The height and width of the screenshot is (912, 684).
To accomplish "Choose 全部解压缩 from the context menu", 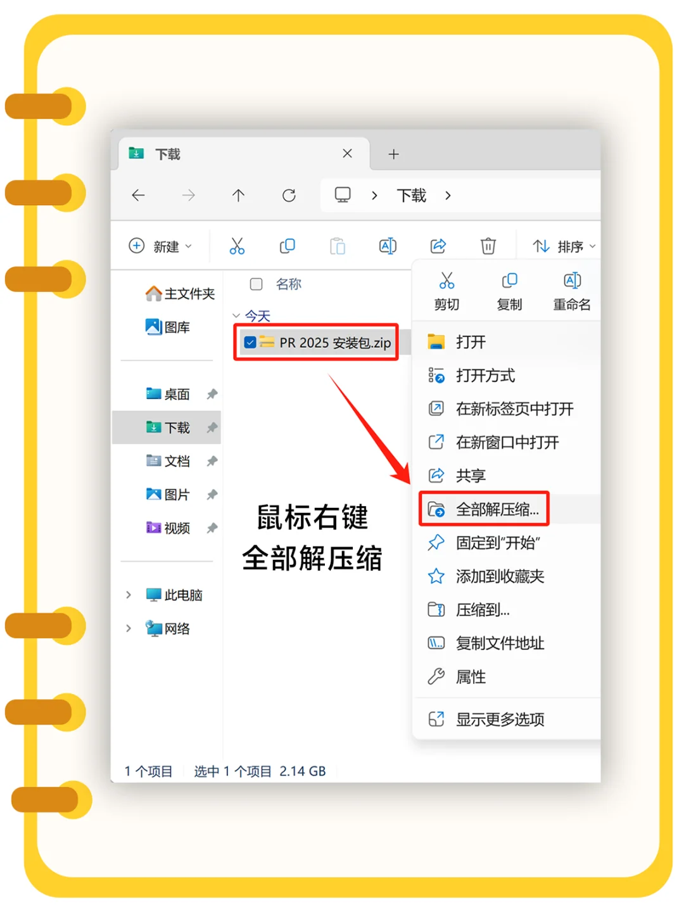I will (497, 509).
